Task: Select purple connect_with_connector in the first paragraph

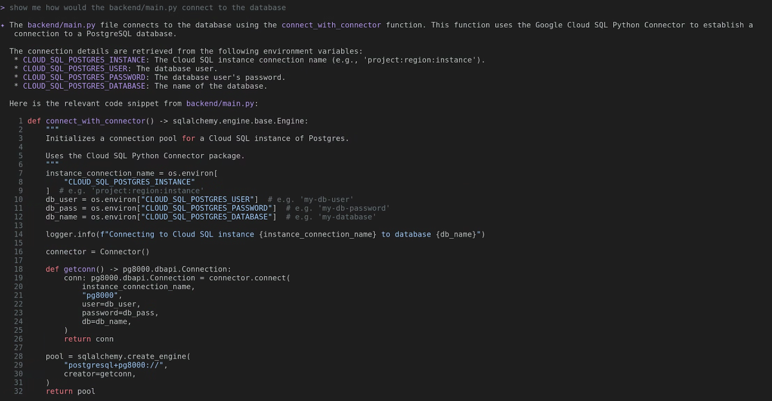Action: [331, 25]
